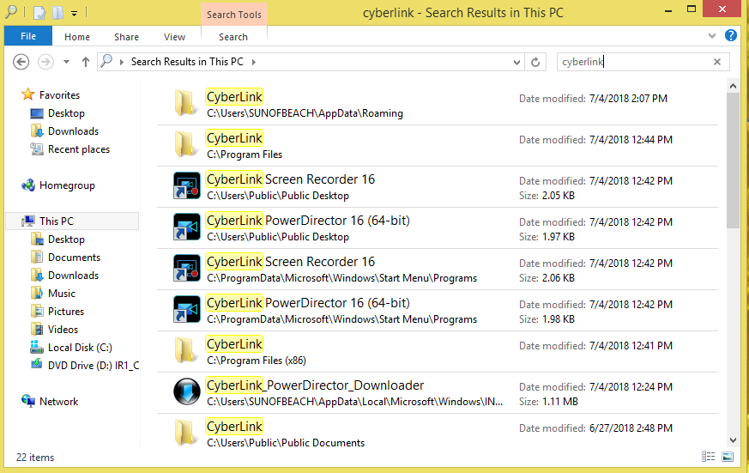Viewport: 749px width, 473px height.
Task: Open the address bar history dropdown
Action: [x=516, y=62]
